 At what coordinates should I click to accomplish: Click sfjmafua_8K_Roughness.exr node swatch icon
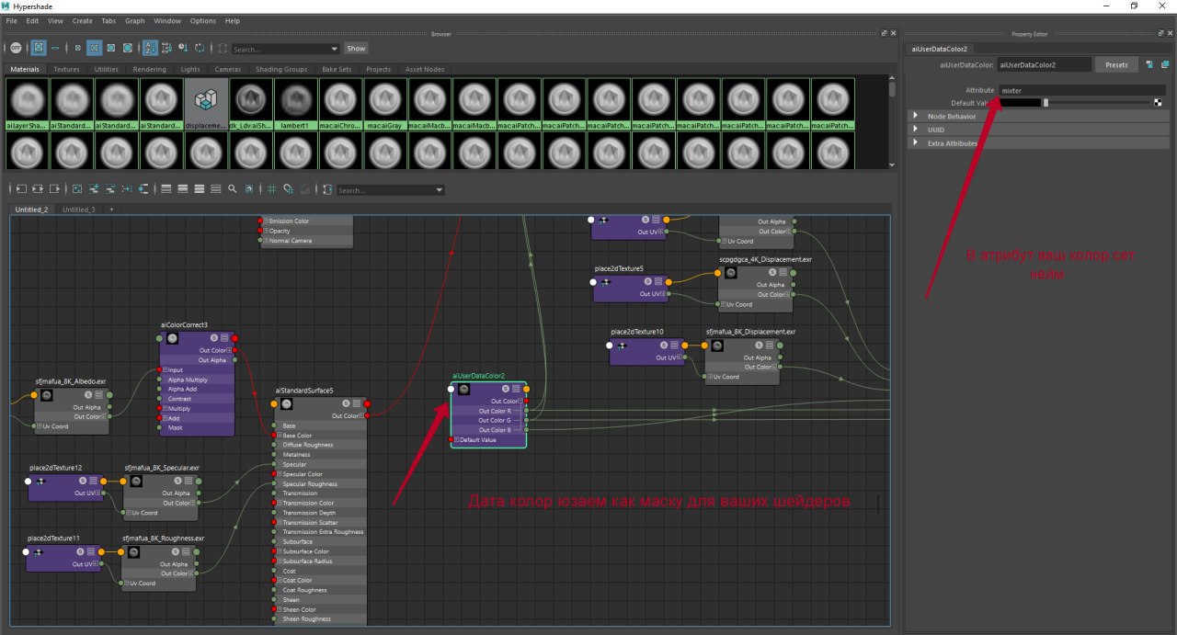click(x=135, y=551)
